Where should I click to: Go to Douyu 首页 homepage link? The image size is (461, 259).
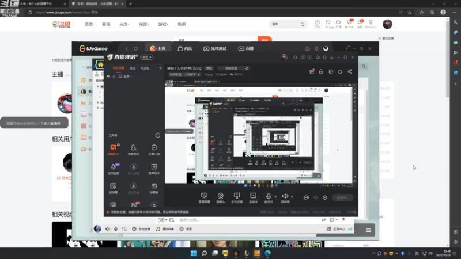click(x=89, y=24)
